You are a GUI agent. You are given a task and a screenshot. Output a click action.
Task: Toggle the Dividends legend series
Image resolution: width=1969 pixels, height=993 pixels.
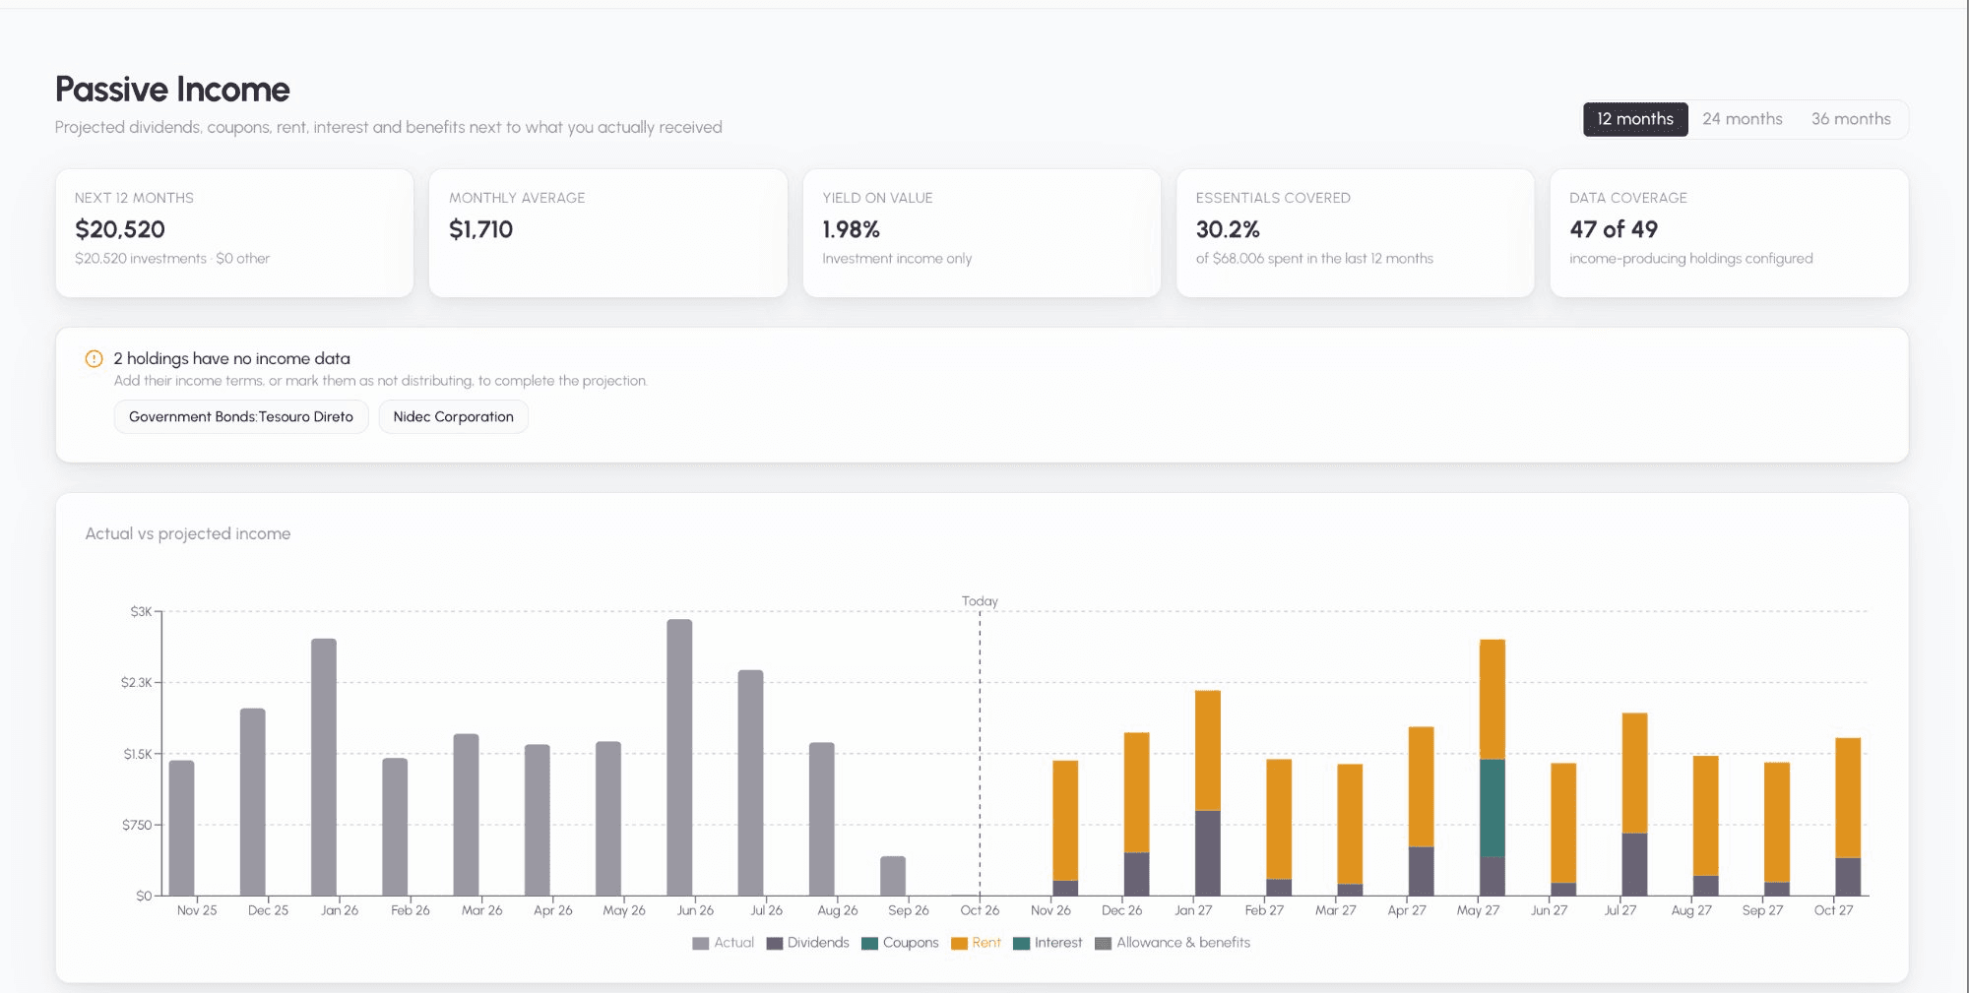pos(807,943)
